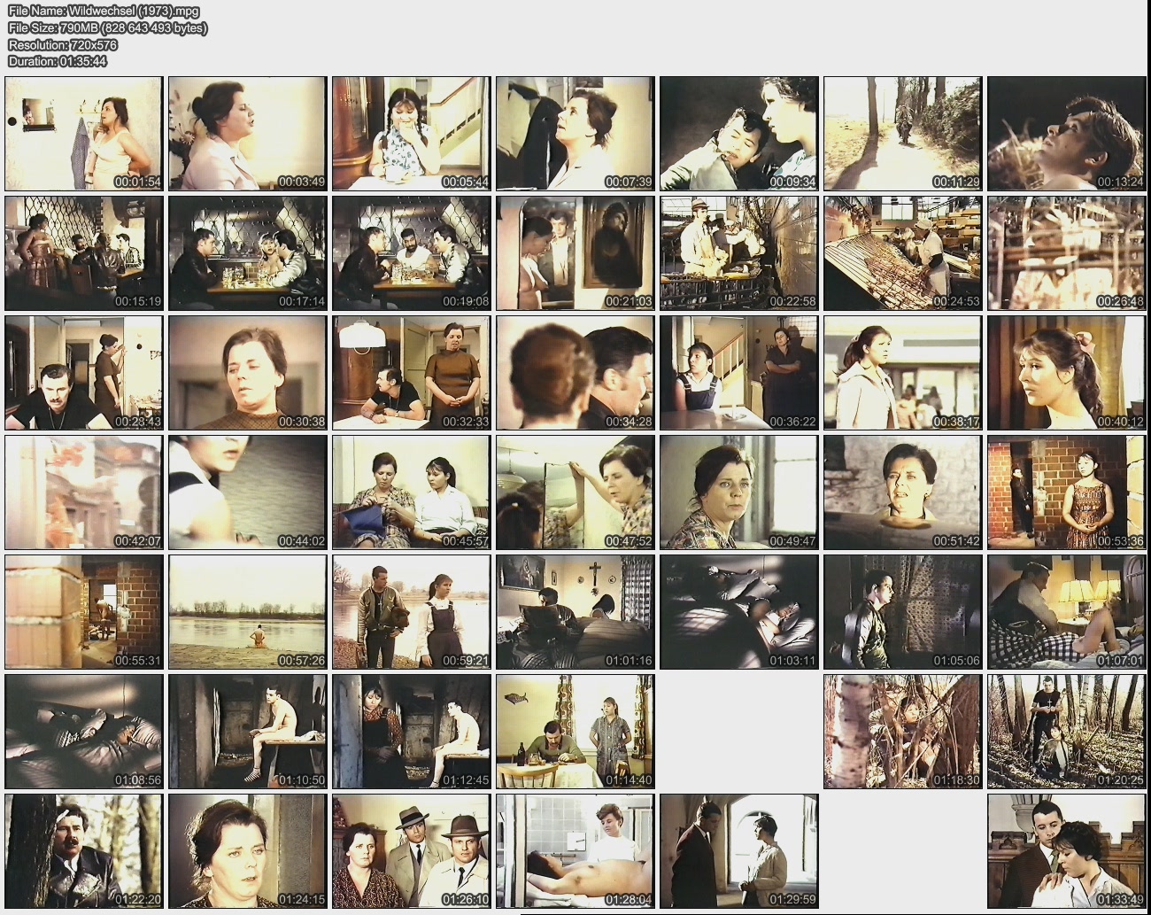Open the frame at 00:11:29 showing a forest path
This screenshot has height=915, width=1151.
902,134
